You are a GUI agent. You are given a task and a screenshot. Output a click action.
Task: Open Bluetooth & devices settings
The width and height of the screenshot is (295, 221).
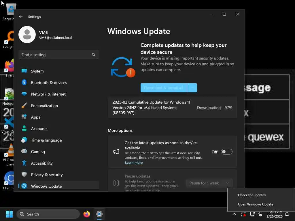click(59, 83)
